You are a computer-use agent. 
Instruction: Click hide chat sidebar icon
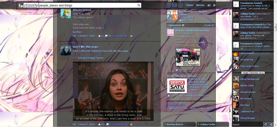pos(271,124)
